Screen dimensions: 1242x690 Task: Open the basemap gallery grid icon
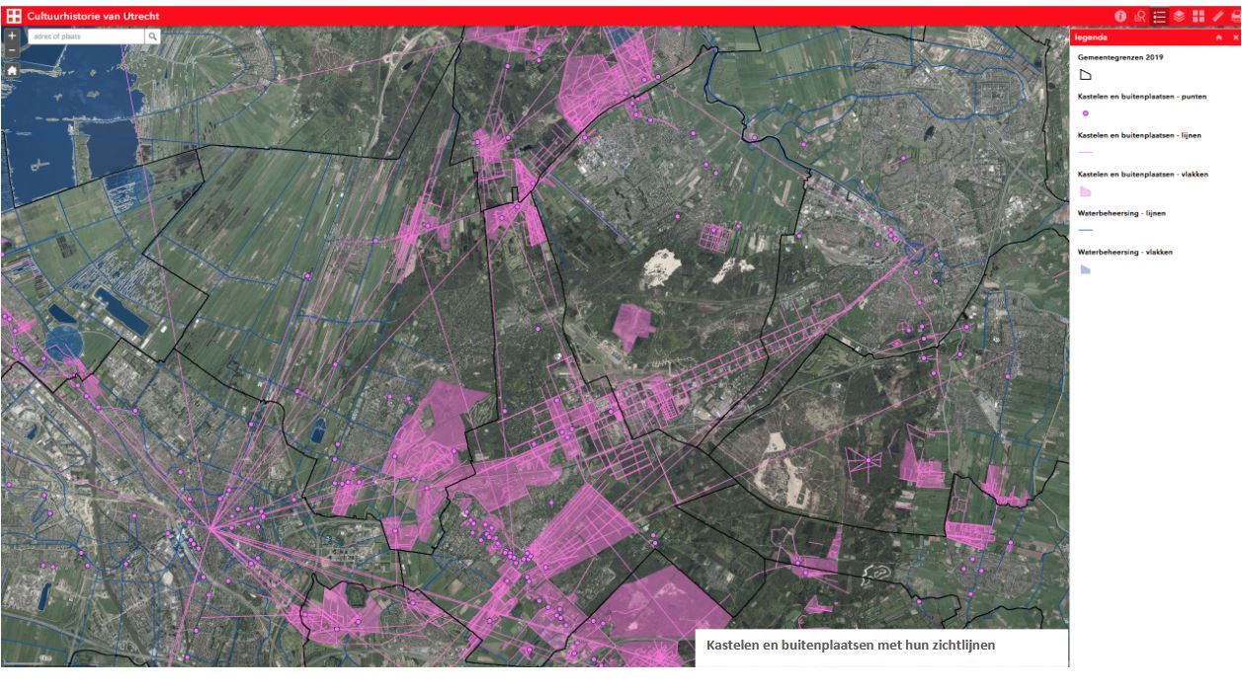[x=1198, y=16]
